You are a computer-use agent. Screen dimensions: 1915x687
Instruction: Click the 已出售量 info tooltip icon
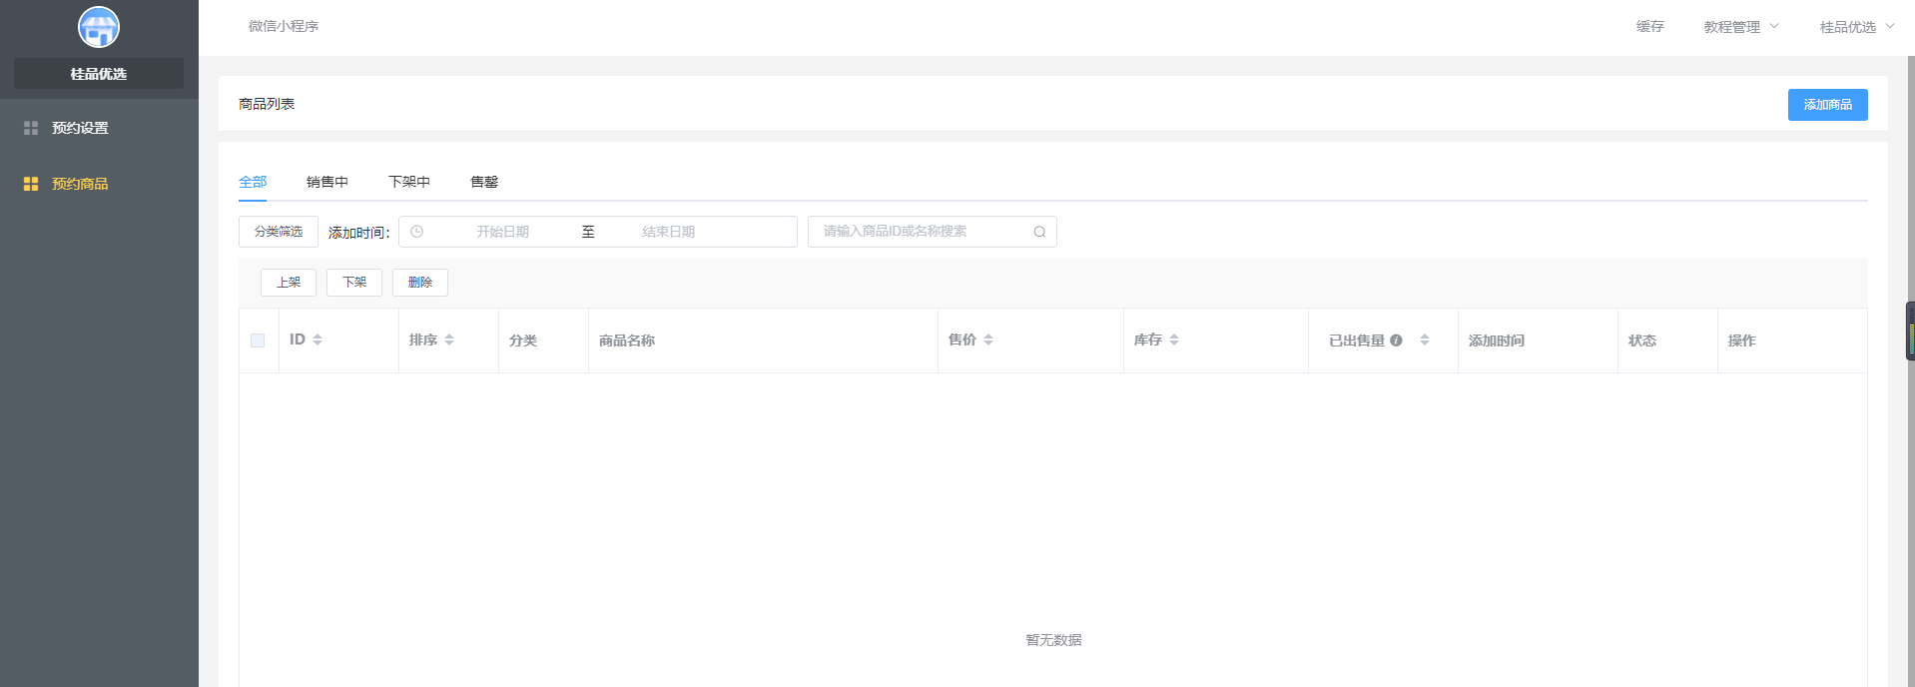pyautogui.click(x=1396, y=341)
